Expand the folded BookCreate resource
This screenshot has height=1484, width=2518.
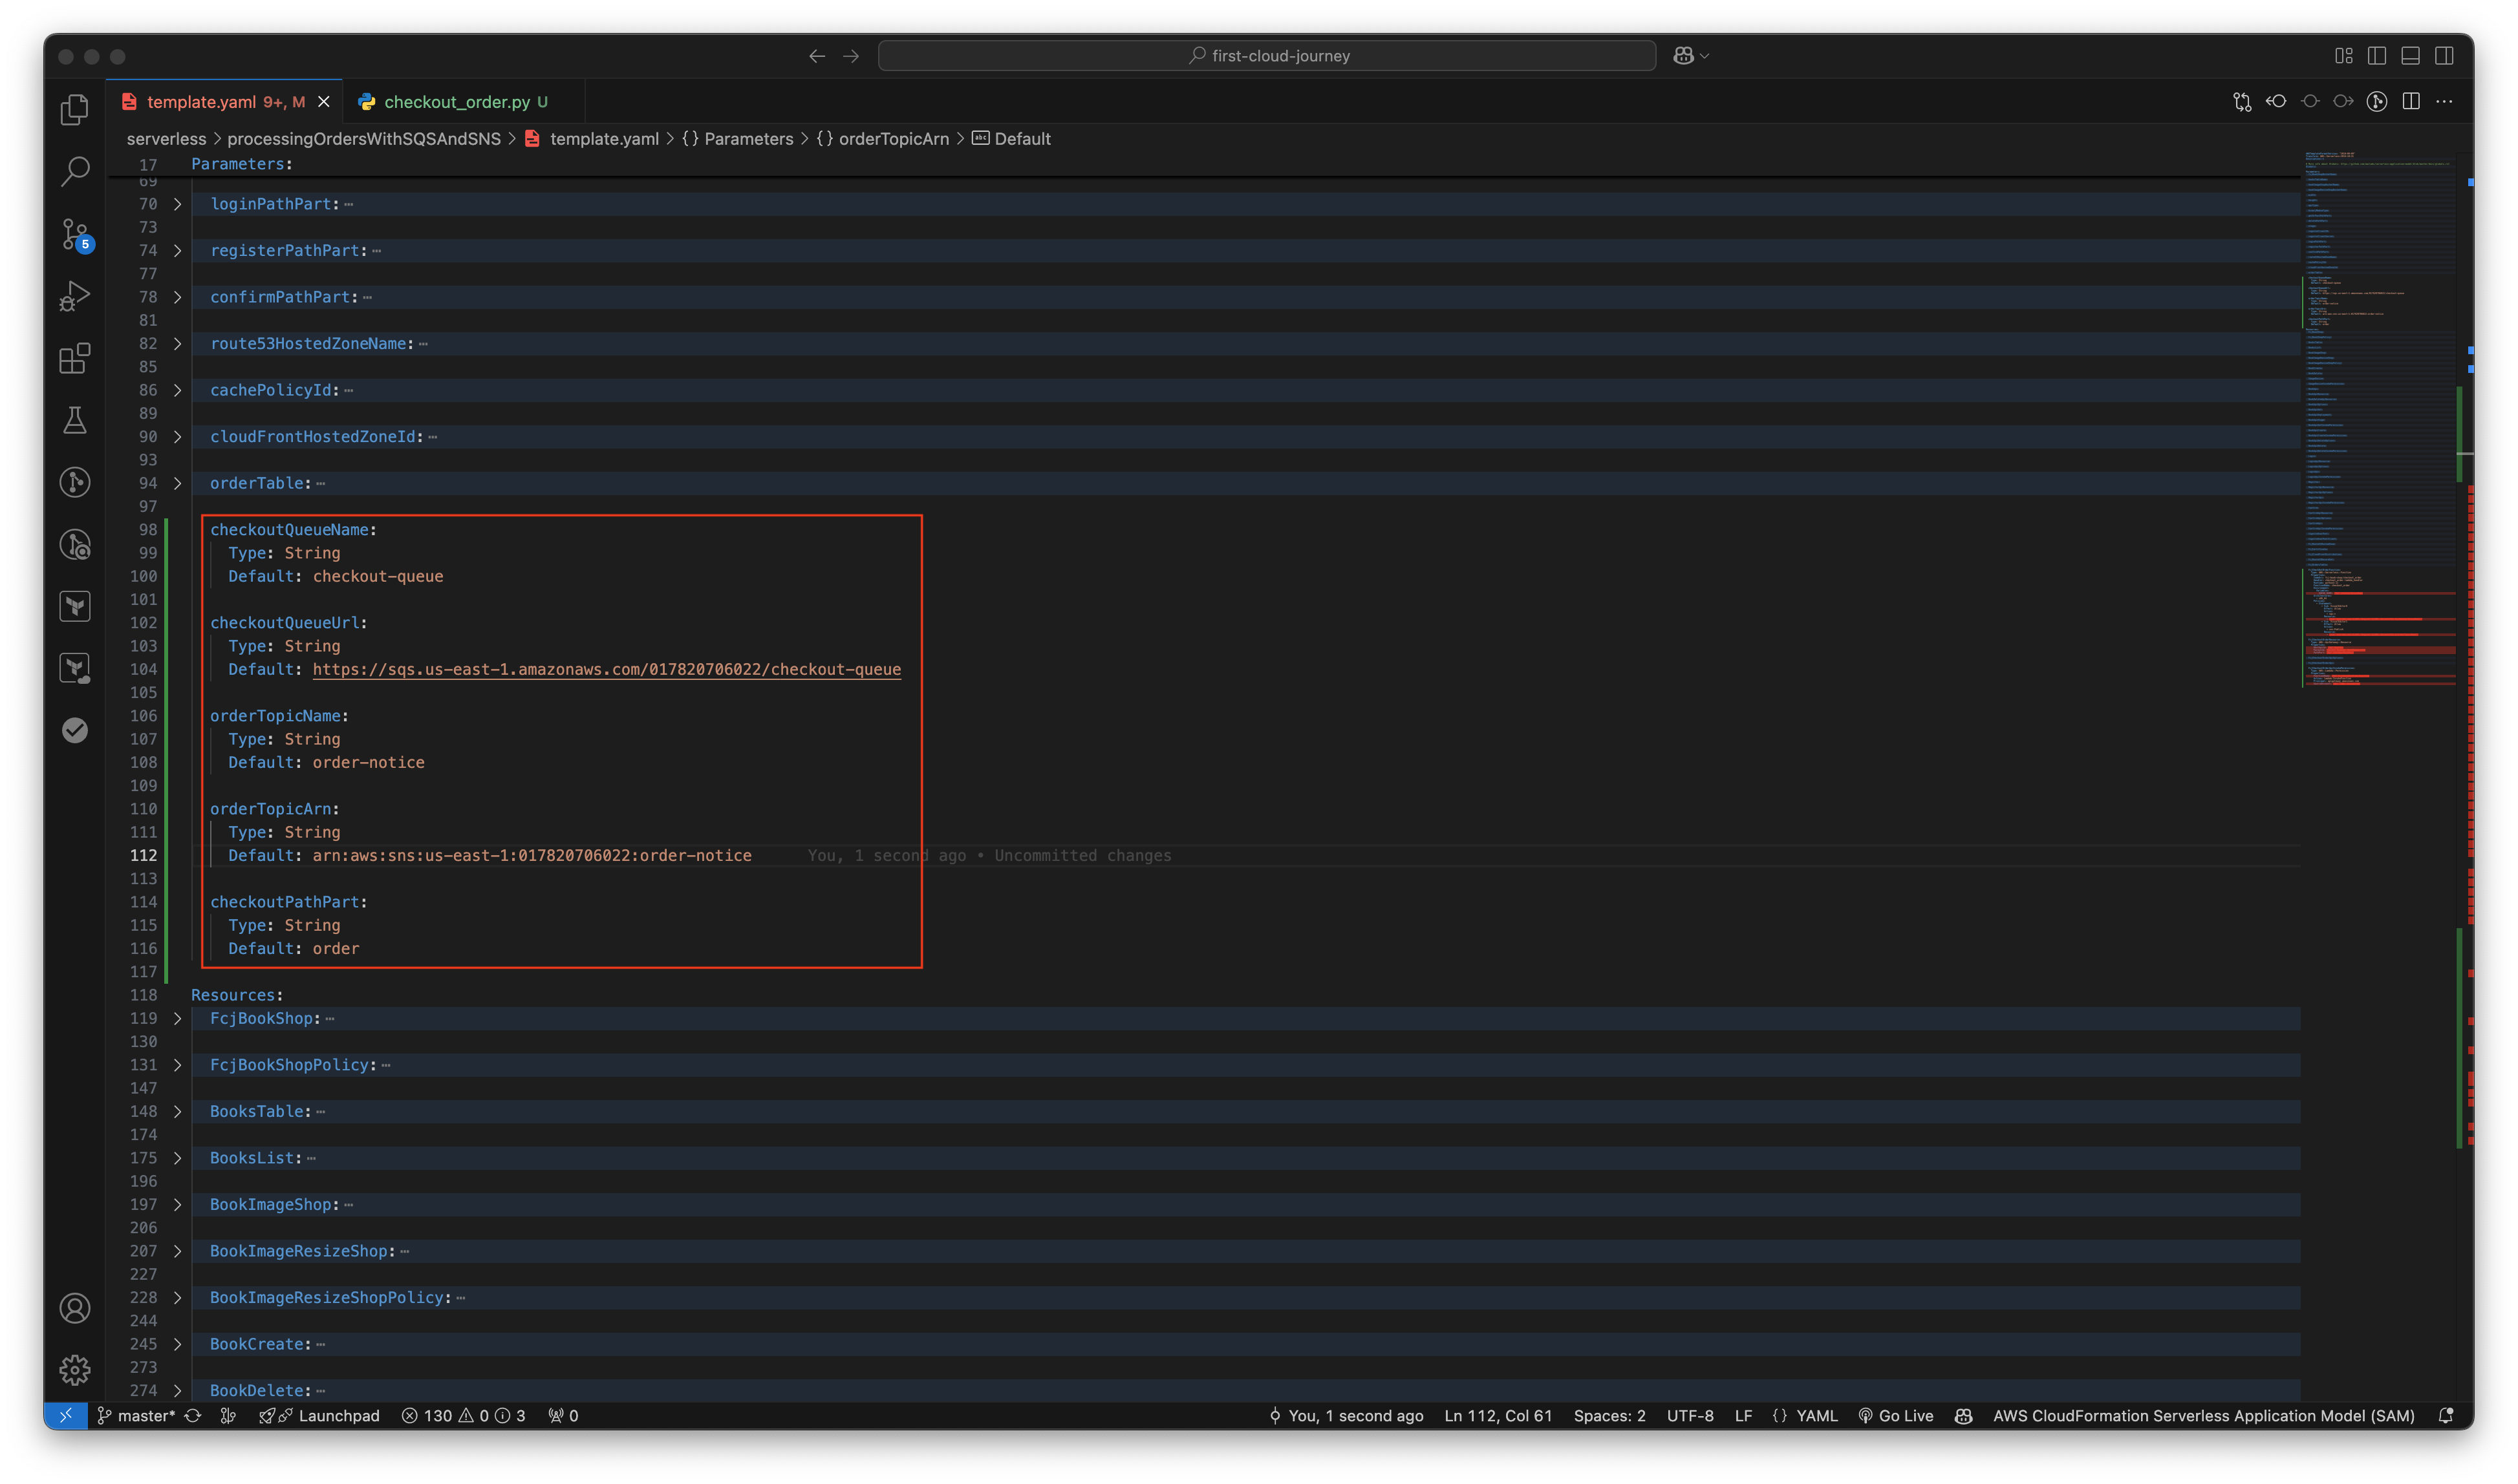coord(178,1344)
